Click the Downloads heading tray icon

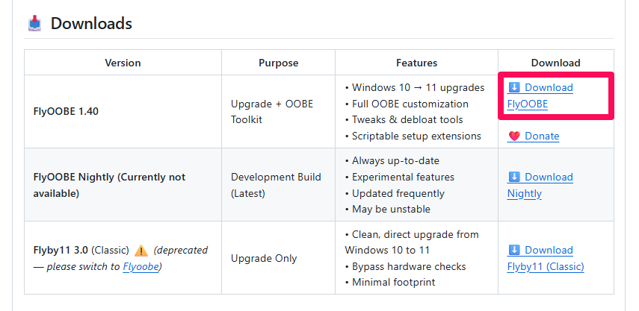click(x=34, y=23)
